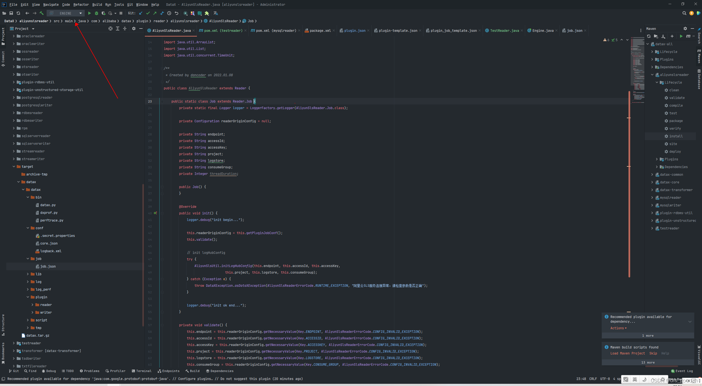Click the Save All toolbar icon

coord(11,13)
